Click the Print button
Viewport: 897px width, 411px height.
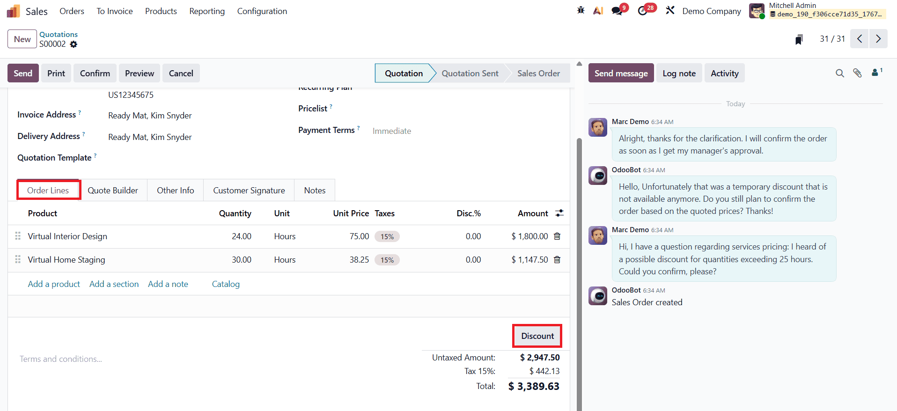[56, 73]
